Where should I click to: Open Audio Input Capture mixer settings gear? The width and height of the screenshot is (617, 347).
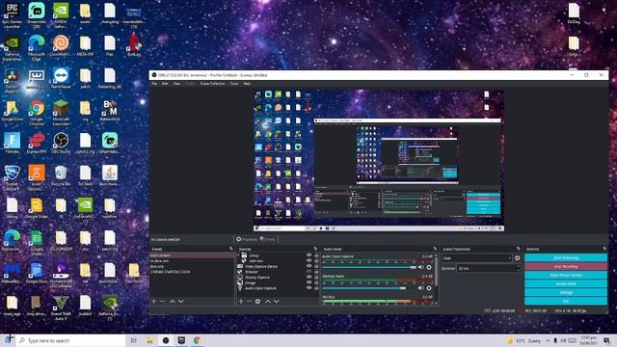click(429, 268)
